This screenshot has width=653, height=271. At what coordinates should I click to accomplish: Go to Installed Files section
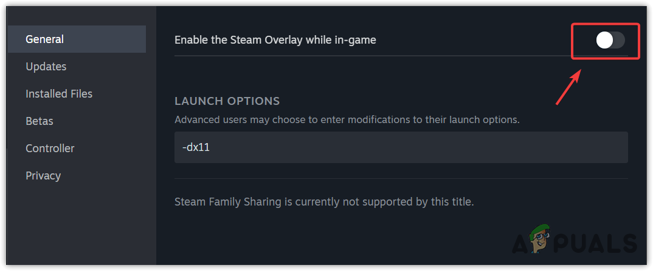tap(59, 94)
